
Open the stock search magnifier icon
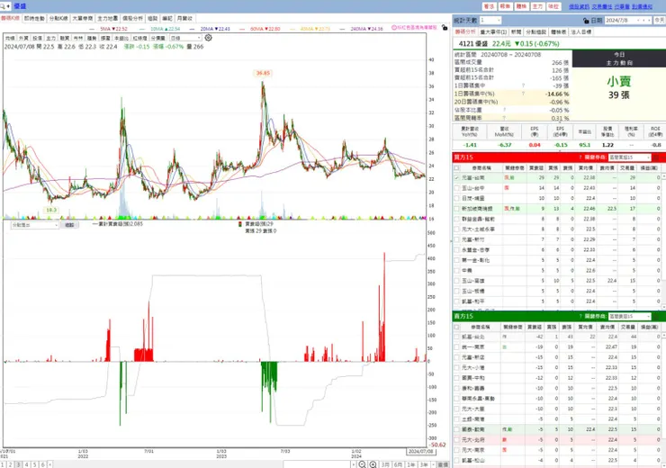point(3,6)
